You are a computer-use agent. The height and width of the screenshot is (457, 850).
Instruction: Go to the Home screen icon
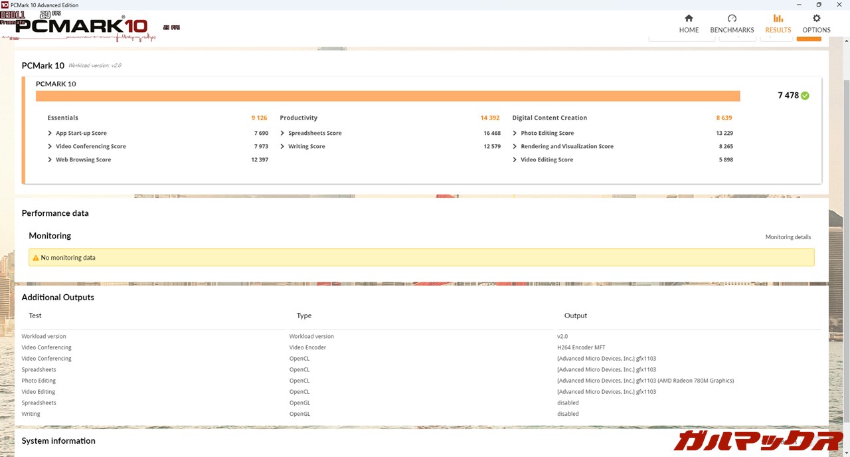(x=689, y=19)
